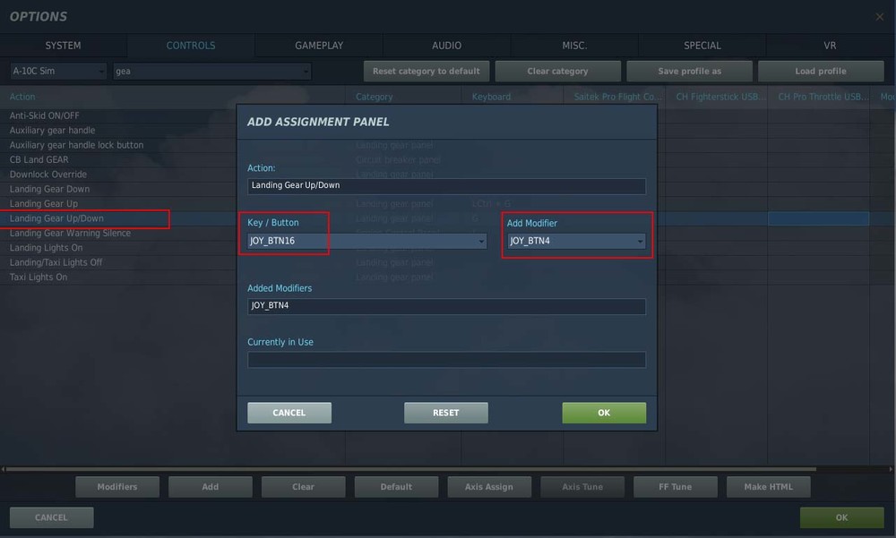Click the Clear button in bottom toolbar
896x538 pixels.
coord(304,487)
